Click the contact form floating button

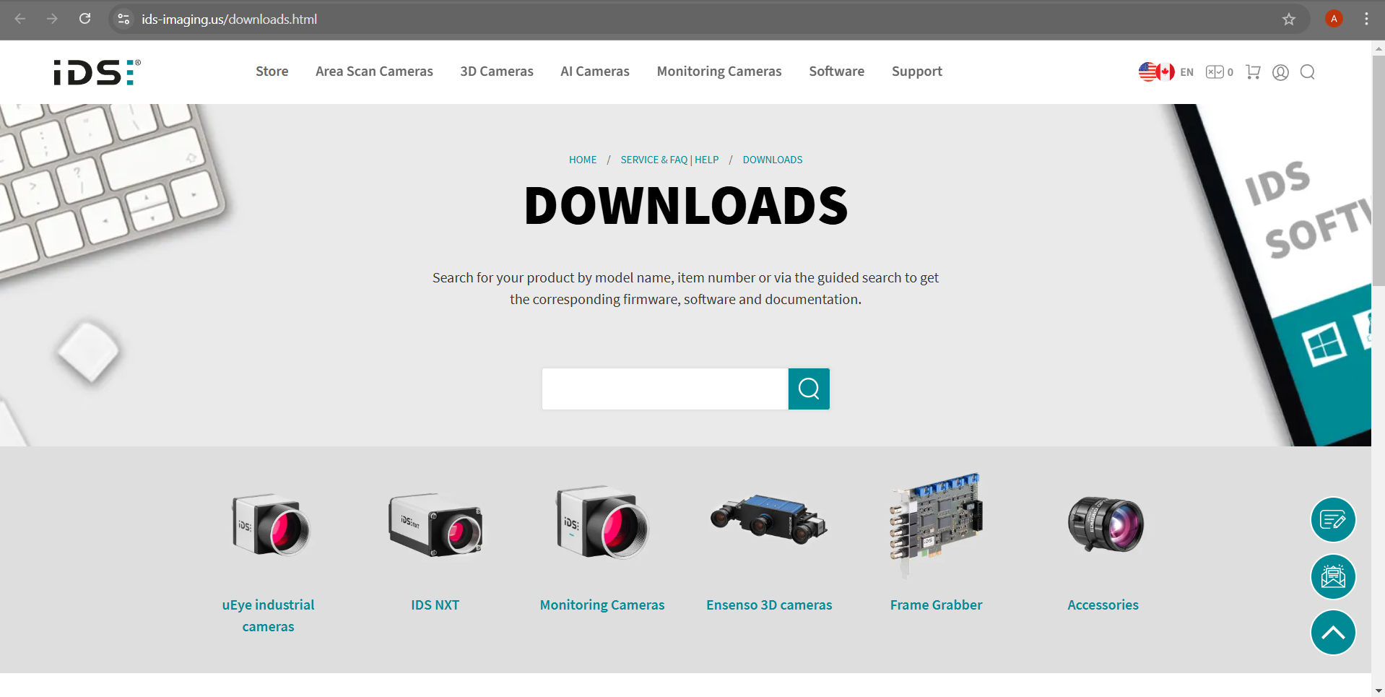[x=1333, y=520]
